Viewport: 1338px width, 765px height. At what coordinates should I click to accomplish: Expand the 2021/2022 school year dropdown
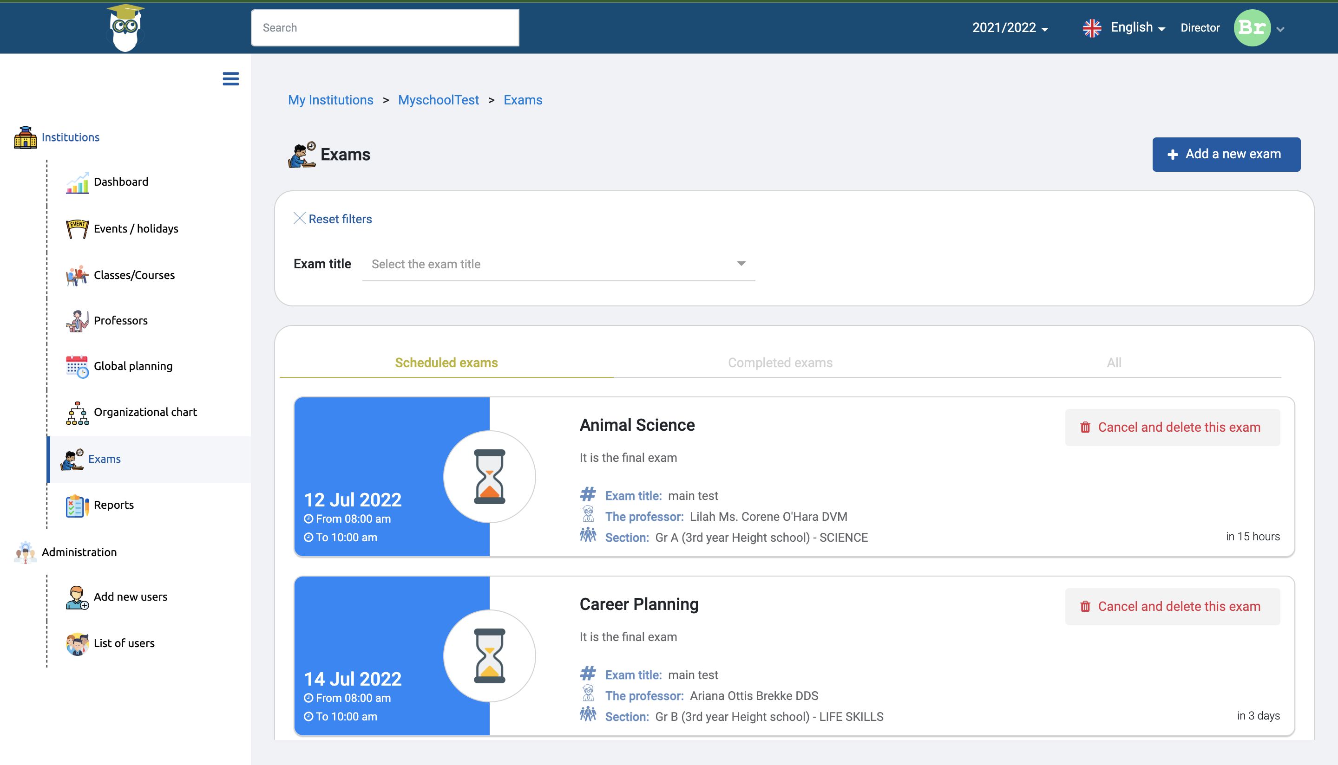pyautogui.click(x=1010, y=28)
